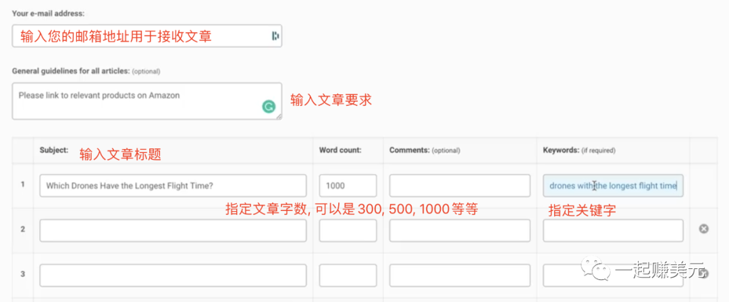Click the 'Word count:' column header

coord(340,150)
